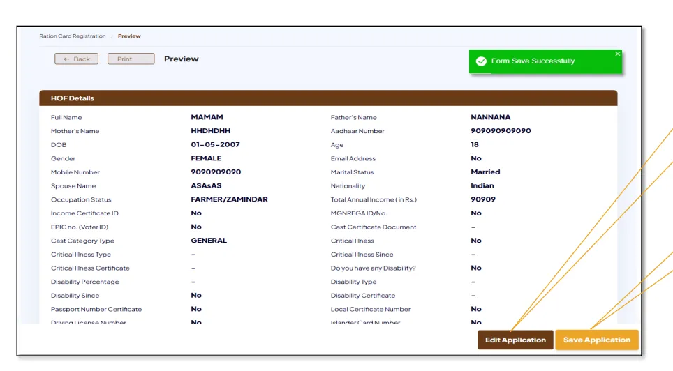Click Disability Type label
The width and height of the screenshot is (673, 371).
(354, 282)
